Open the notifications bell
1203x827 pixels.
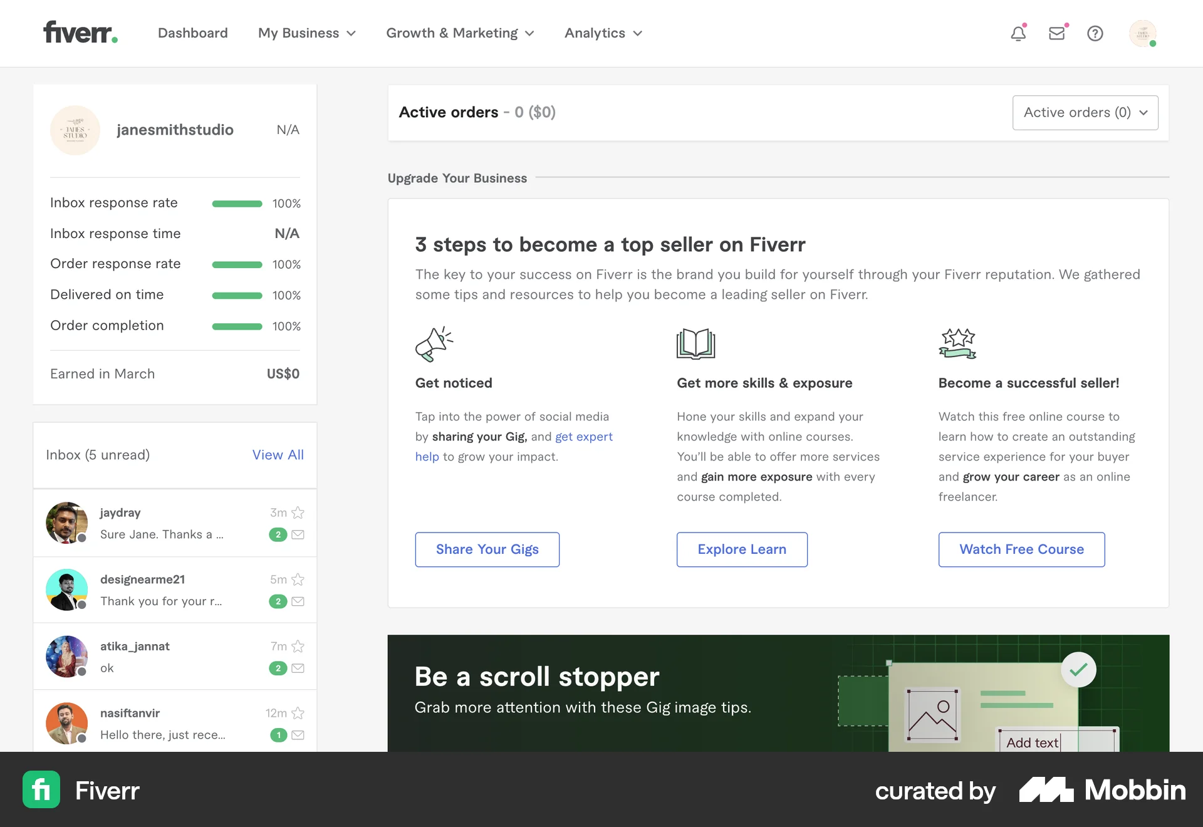click(1018, 33)
